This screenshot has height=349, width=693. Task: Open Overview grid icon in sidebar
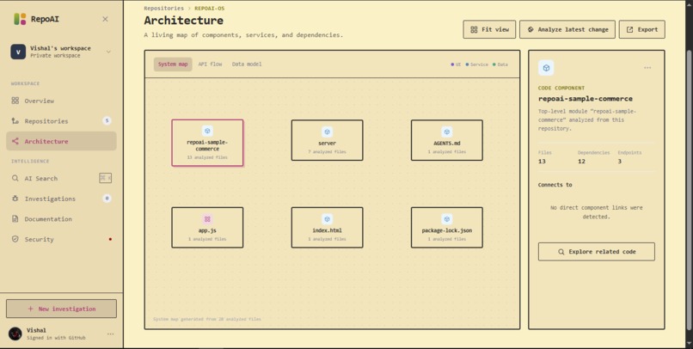15,101
